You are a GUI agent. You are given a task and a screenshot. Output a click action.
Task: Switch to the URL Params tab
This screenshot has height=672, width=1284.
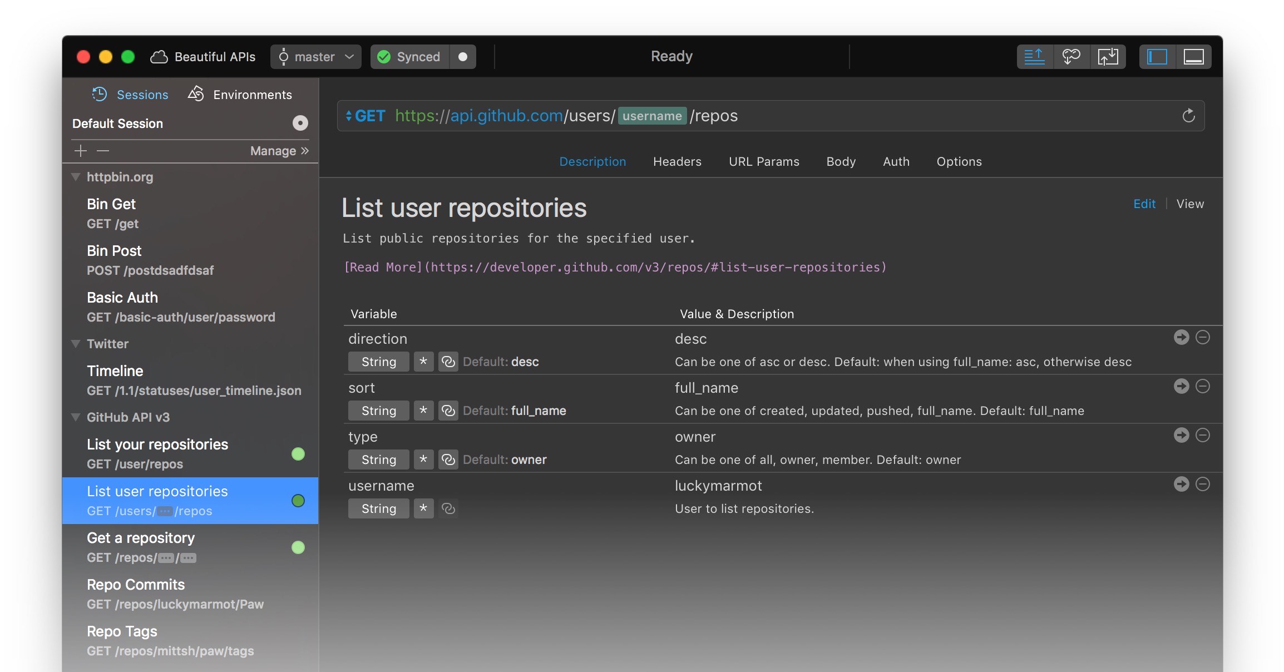[x=764, y=161]
